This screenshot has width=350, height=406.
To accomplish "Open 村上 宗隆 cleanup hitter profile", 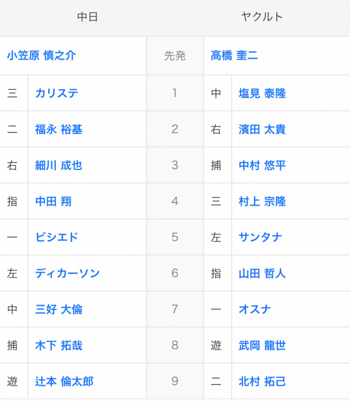I will coord(262,201).
